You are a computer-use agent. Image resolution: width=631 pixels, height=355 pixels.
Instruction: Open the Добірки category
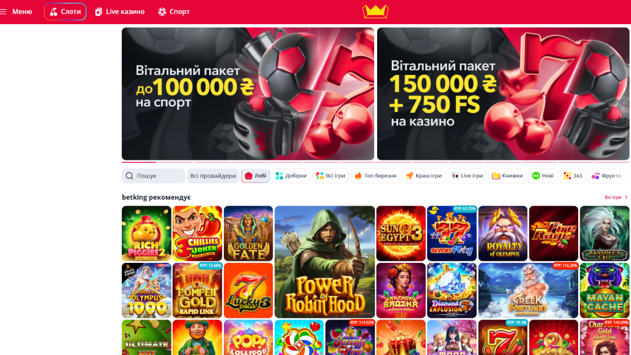point(291,176)
